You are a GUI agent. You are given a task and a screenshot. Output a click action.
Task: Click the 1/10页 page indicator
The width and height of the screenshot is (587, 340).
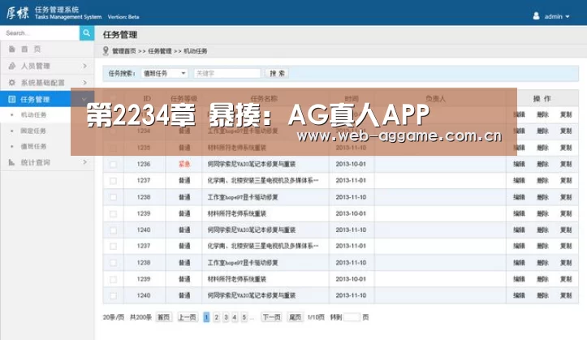316,317
